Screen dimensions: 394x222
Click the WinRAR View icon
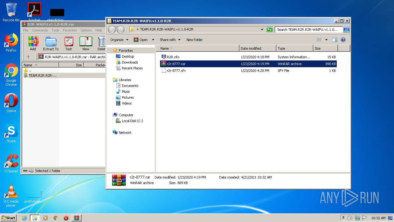(x=86, y=43)
